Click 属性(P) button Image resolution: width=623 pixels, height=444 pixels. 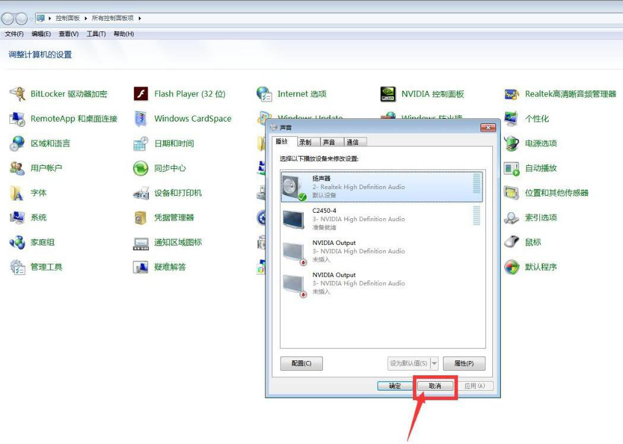pos(463,363)
